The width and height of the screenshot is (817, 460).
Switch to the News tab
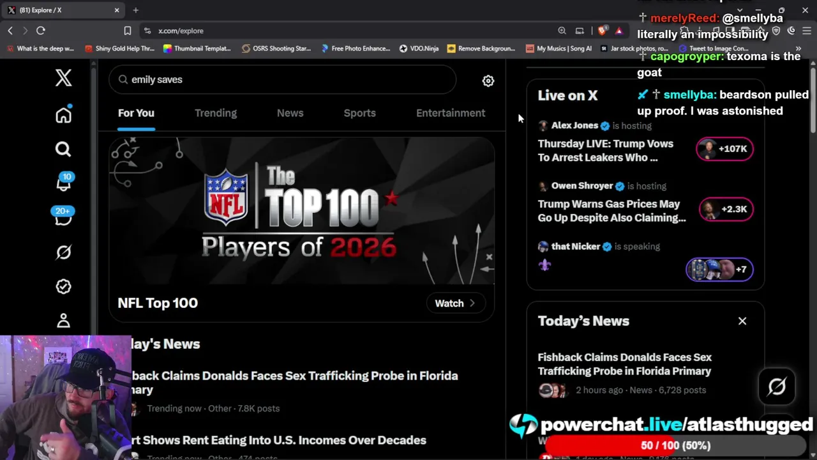(x=290, y=113)
